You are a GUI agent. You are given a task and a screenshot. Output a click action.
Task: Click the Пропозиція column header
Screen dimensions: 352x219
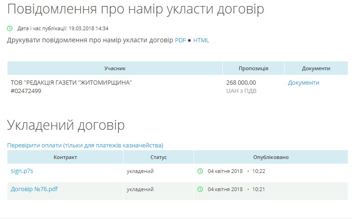pyautogui.click(x=253, y=68)
